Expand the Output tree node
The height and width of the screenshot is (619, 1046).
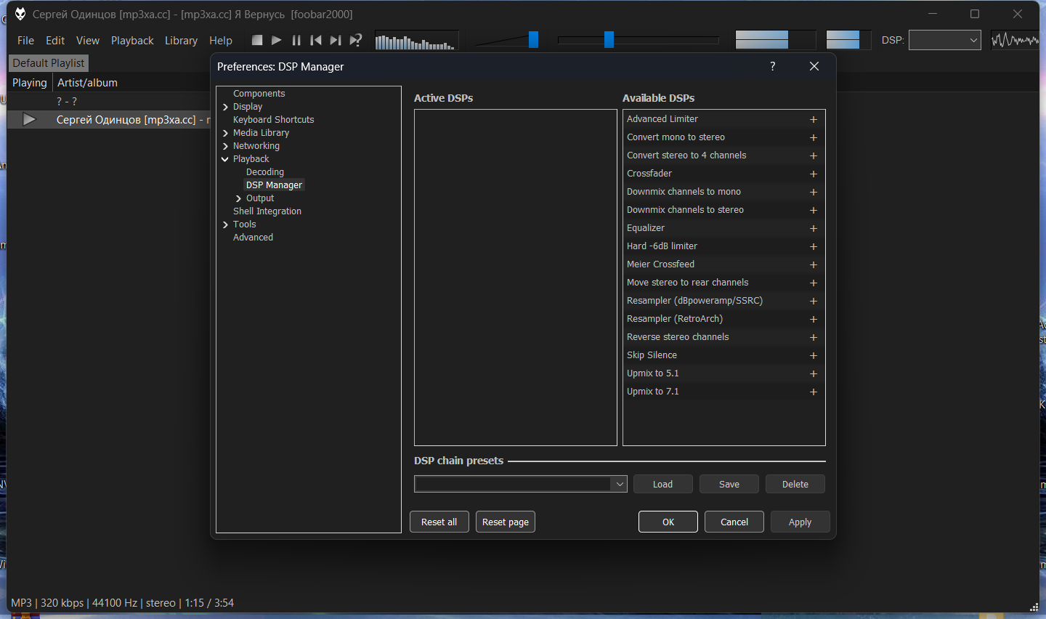pyautogui.click(x=238, y=198)
